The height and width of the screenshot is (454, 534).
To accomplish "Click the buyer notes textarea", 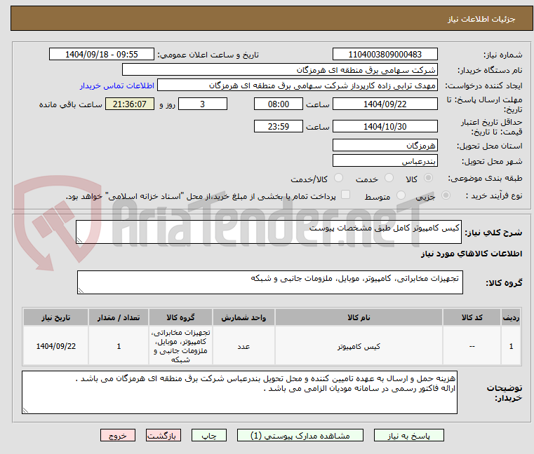I will point(239,392).
